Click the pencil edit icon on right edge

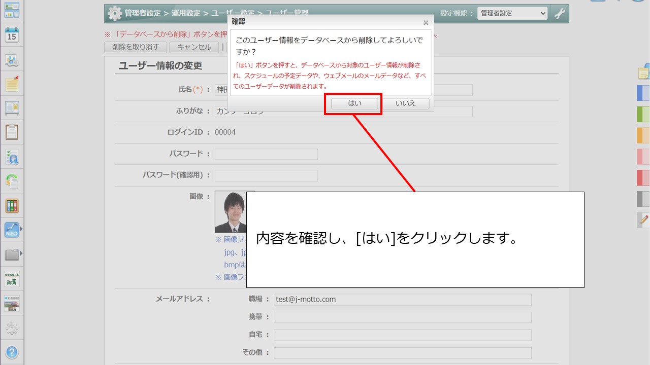(x=644, y=220)
